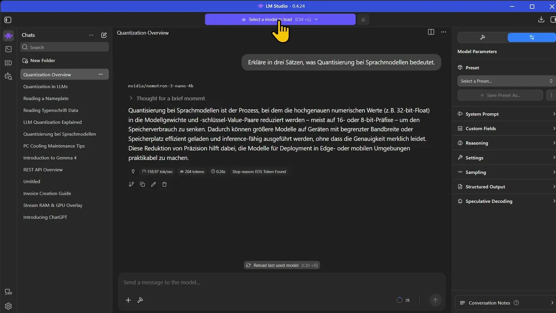The height and width of the screenshot is (313, 556).
Task: Click Reload last used model
Action: pos(282,265)
